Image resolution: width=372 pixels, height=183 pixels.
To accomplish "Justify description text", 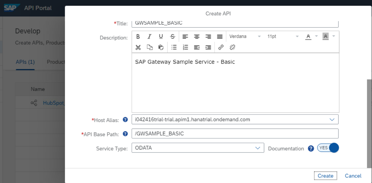I will point(220,37).
